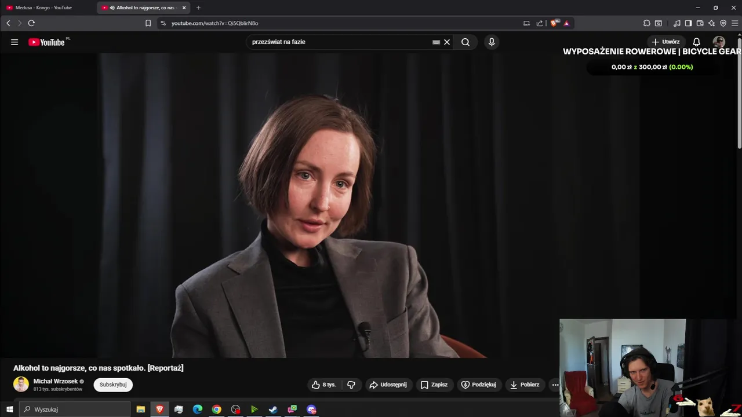Open Brave Rewards triangle icon
Viewport: 742px width, 417px height.
(566, 23)
